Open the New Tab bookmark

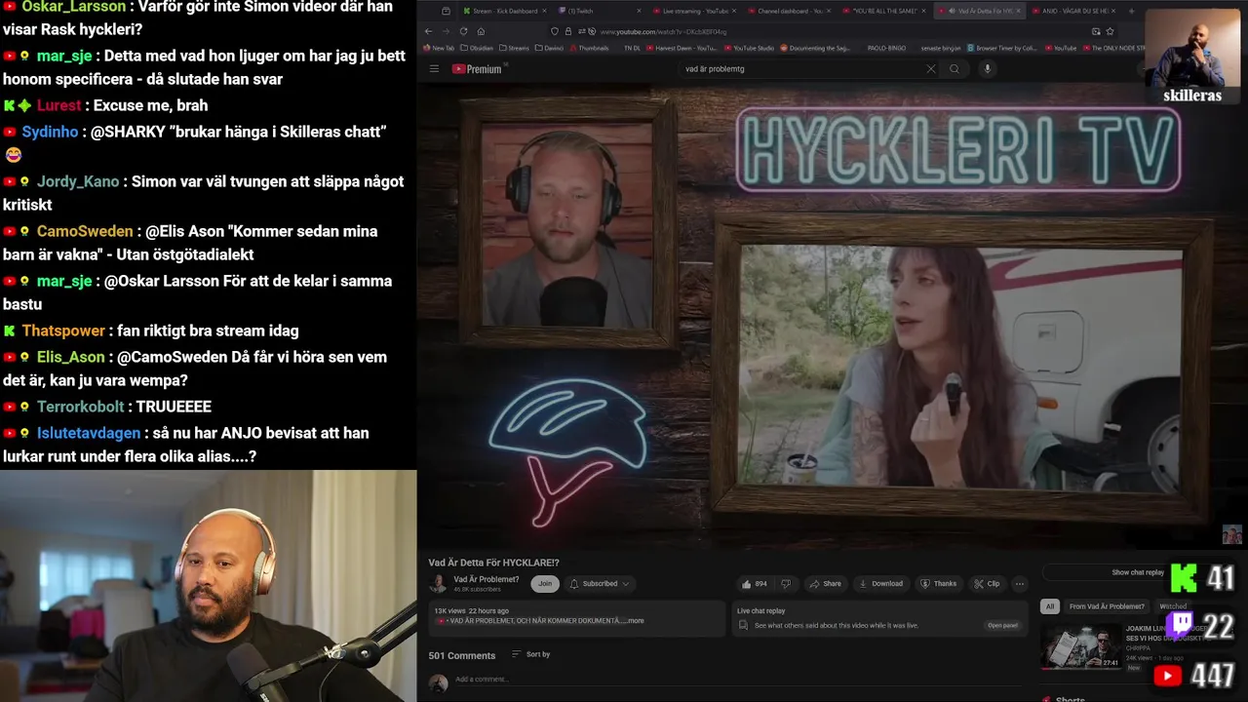click(439, 48)
